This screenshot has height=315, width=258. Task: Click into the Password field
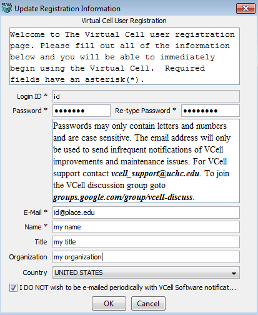(x=81, y=111)
